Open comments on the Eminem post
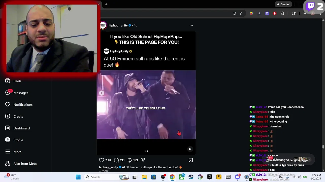Viewport: 325px width, 182px height. pyautogui.click(x=116, y=160)
